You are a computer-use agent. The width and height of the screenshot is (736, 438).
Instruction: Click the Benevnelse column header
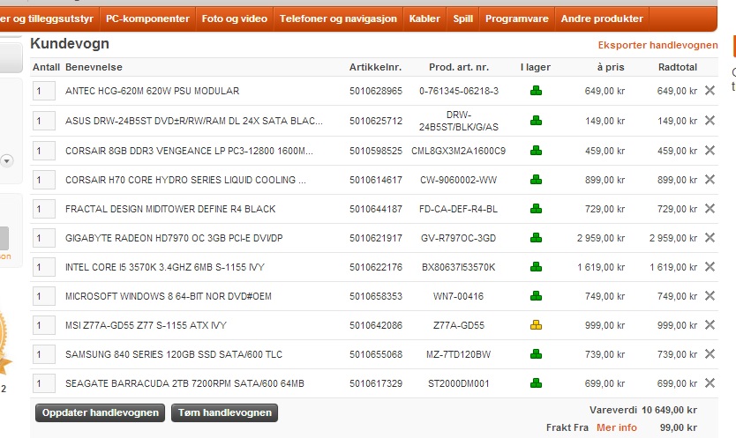pyautogui.click(x=94, y=67)
